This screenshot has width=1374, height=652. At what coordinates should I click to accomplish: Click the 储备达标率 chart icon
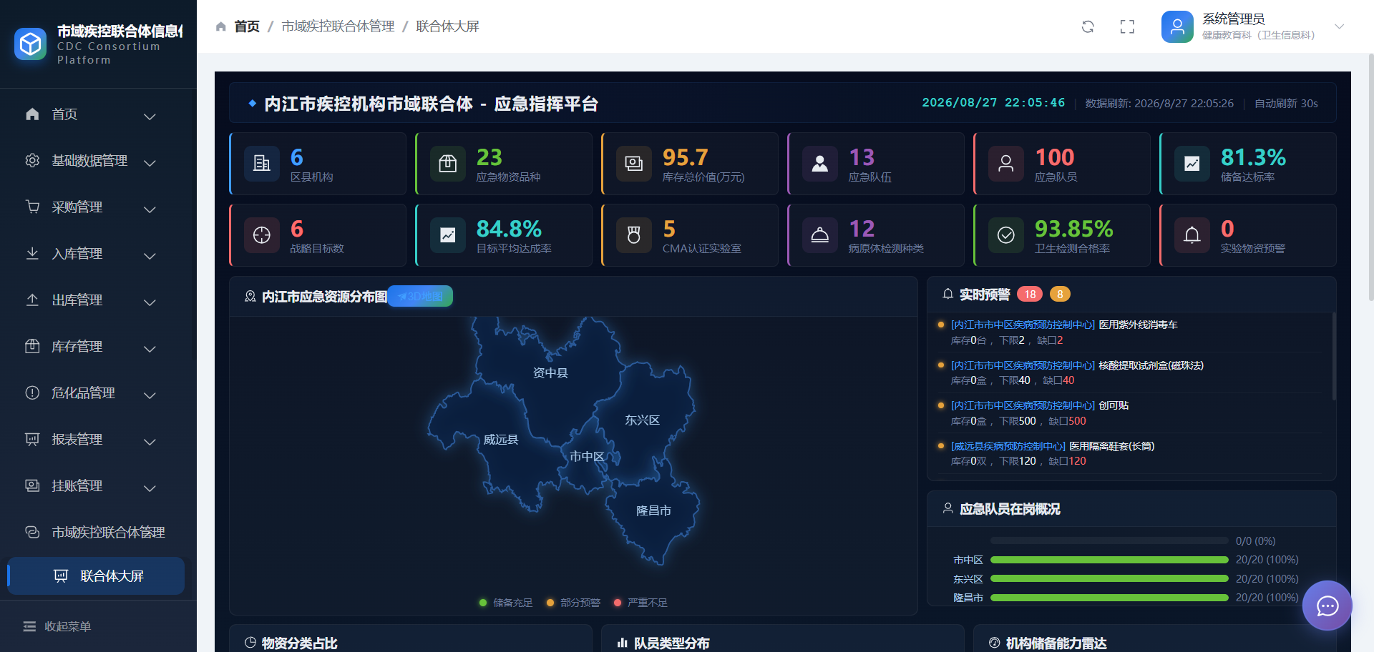[1192, 164]
